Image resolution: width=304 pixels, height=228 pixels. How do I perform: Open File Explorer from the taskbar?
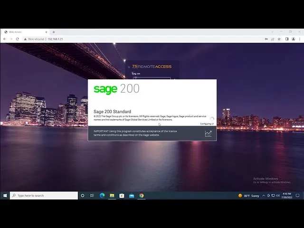[112, 196]
